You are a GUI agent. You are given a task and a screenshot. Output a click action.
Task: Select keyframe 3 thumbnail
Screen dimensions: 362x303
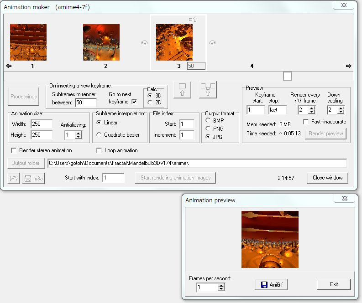tap(174, 42)
